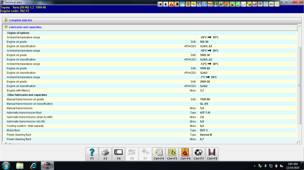Click the Toyota Yaris vehicle title text

coord(23,7)
